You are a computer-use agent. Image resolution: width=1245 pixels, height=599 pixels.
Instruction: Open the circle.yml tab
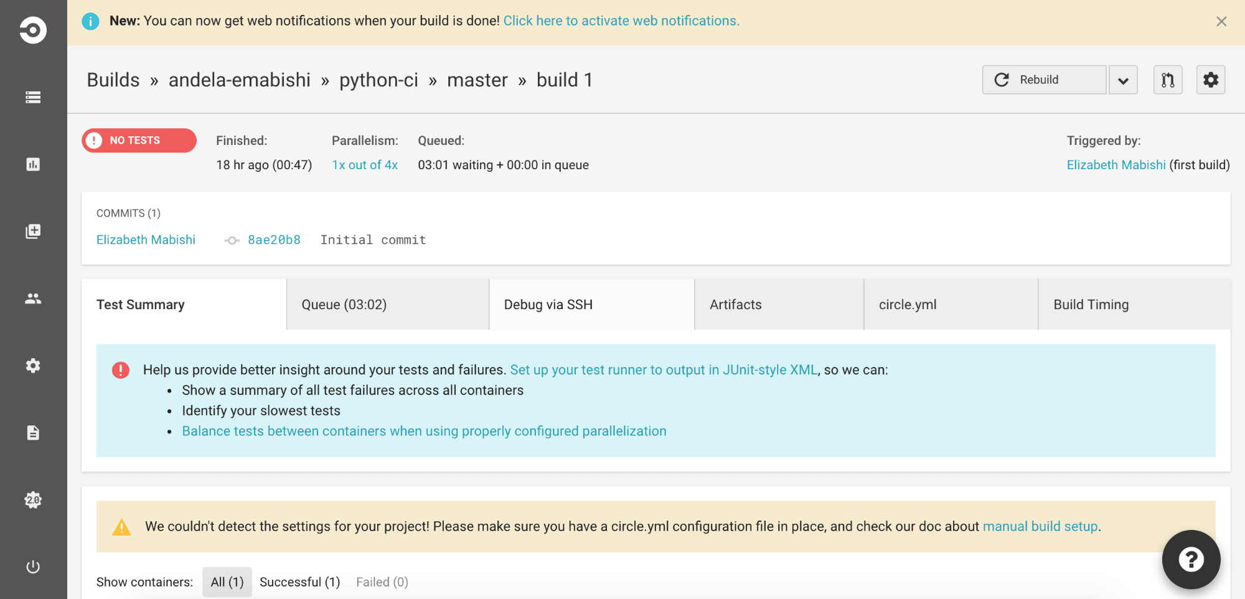click(x=951, y=304)
